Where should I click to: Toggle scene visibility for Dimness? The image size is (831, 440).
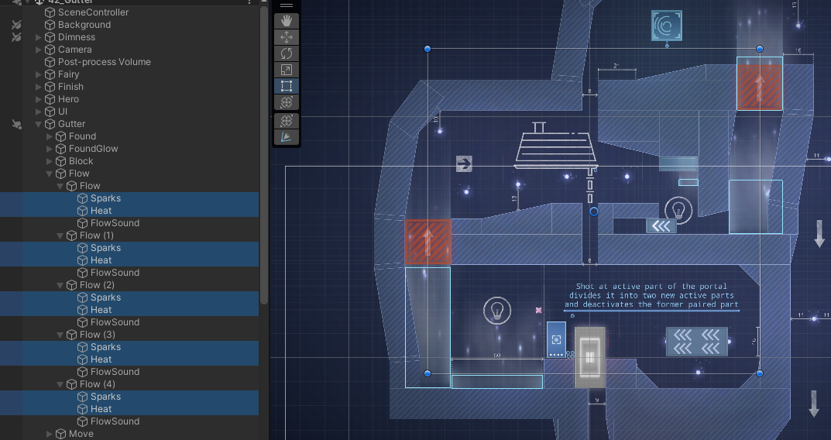coord(16,37)
